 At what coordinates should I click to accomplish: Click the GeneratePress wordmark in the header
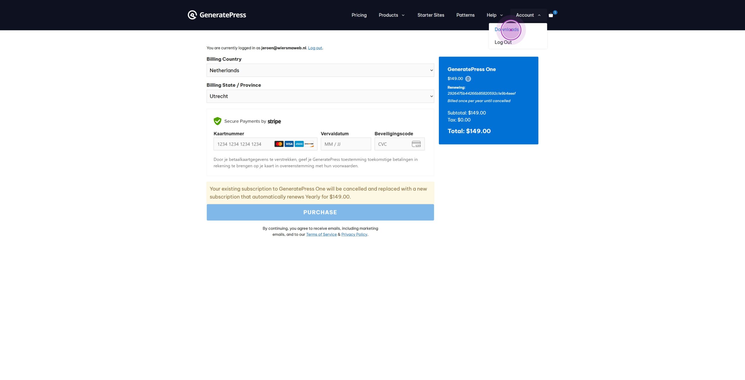click(223, 15)
